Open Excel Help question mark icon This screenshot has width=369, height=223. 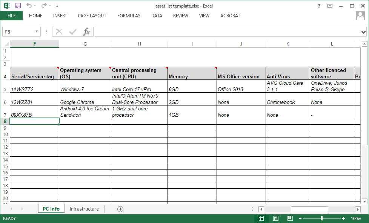tap(319, 6)
